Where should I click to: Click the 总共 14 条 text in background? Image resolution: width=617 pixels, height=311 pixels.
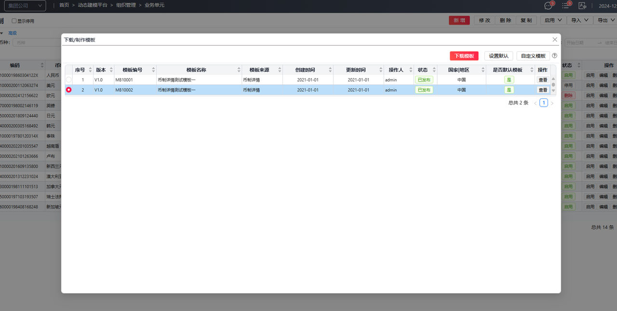pyautogui.click(x=603, y=227)
